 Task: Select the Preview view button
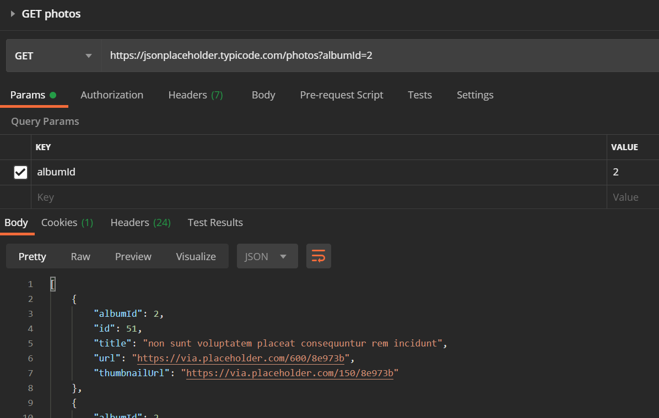click(133, 256)
